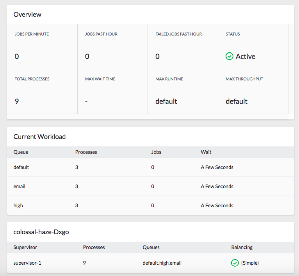Click the value under FAILED JOBS PAST HOUR
Screen dimensions: 299x276
(x=158, y=57)
